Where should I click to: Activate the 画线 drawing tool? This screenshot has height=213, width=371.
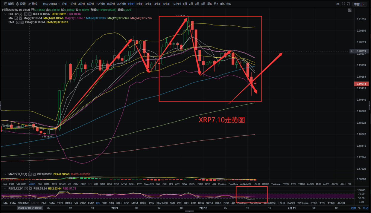pos(32,4)
